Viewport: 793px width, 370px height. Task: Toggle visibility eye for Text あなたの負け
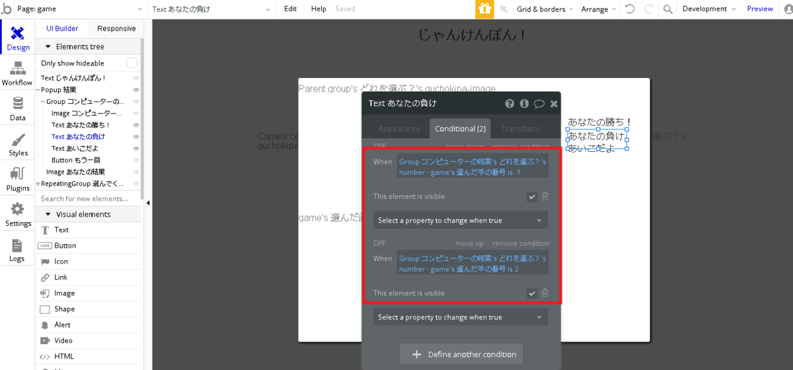click(136, 137)
